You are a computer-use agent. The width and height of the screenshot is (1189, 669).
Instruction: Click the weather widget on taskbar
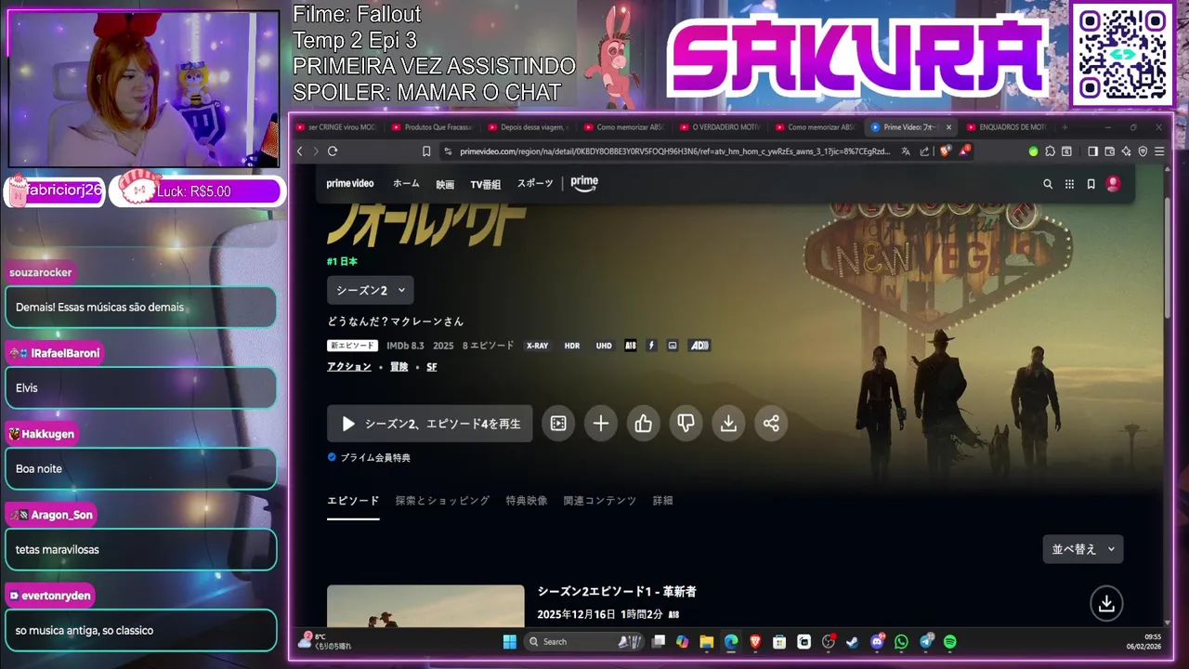click(x=325, y=641)
